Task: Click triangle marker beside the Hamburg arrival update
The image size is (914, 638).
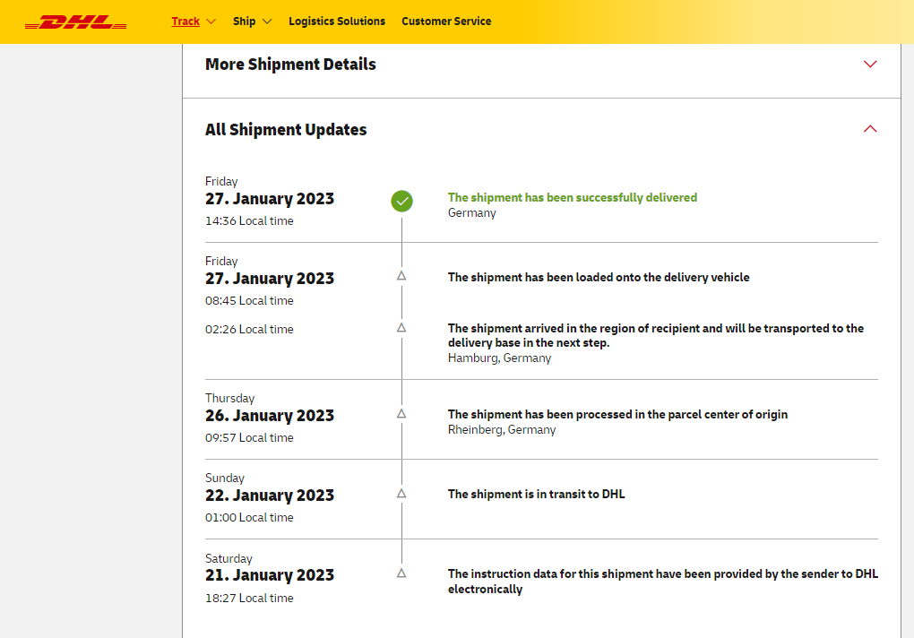Action: 401,328
